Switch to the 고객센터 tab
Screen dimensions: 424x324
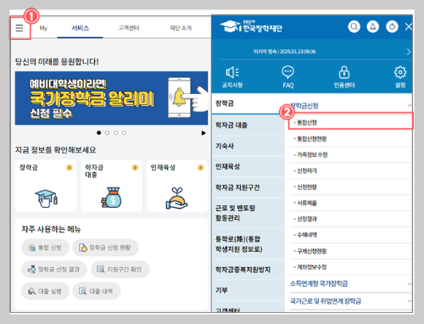tap(129, 28)
